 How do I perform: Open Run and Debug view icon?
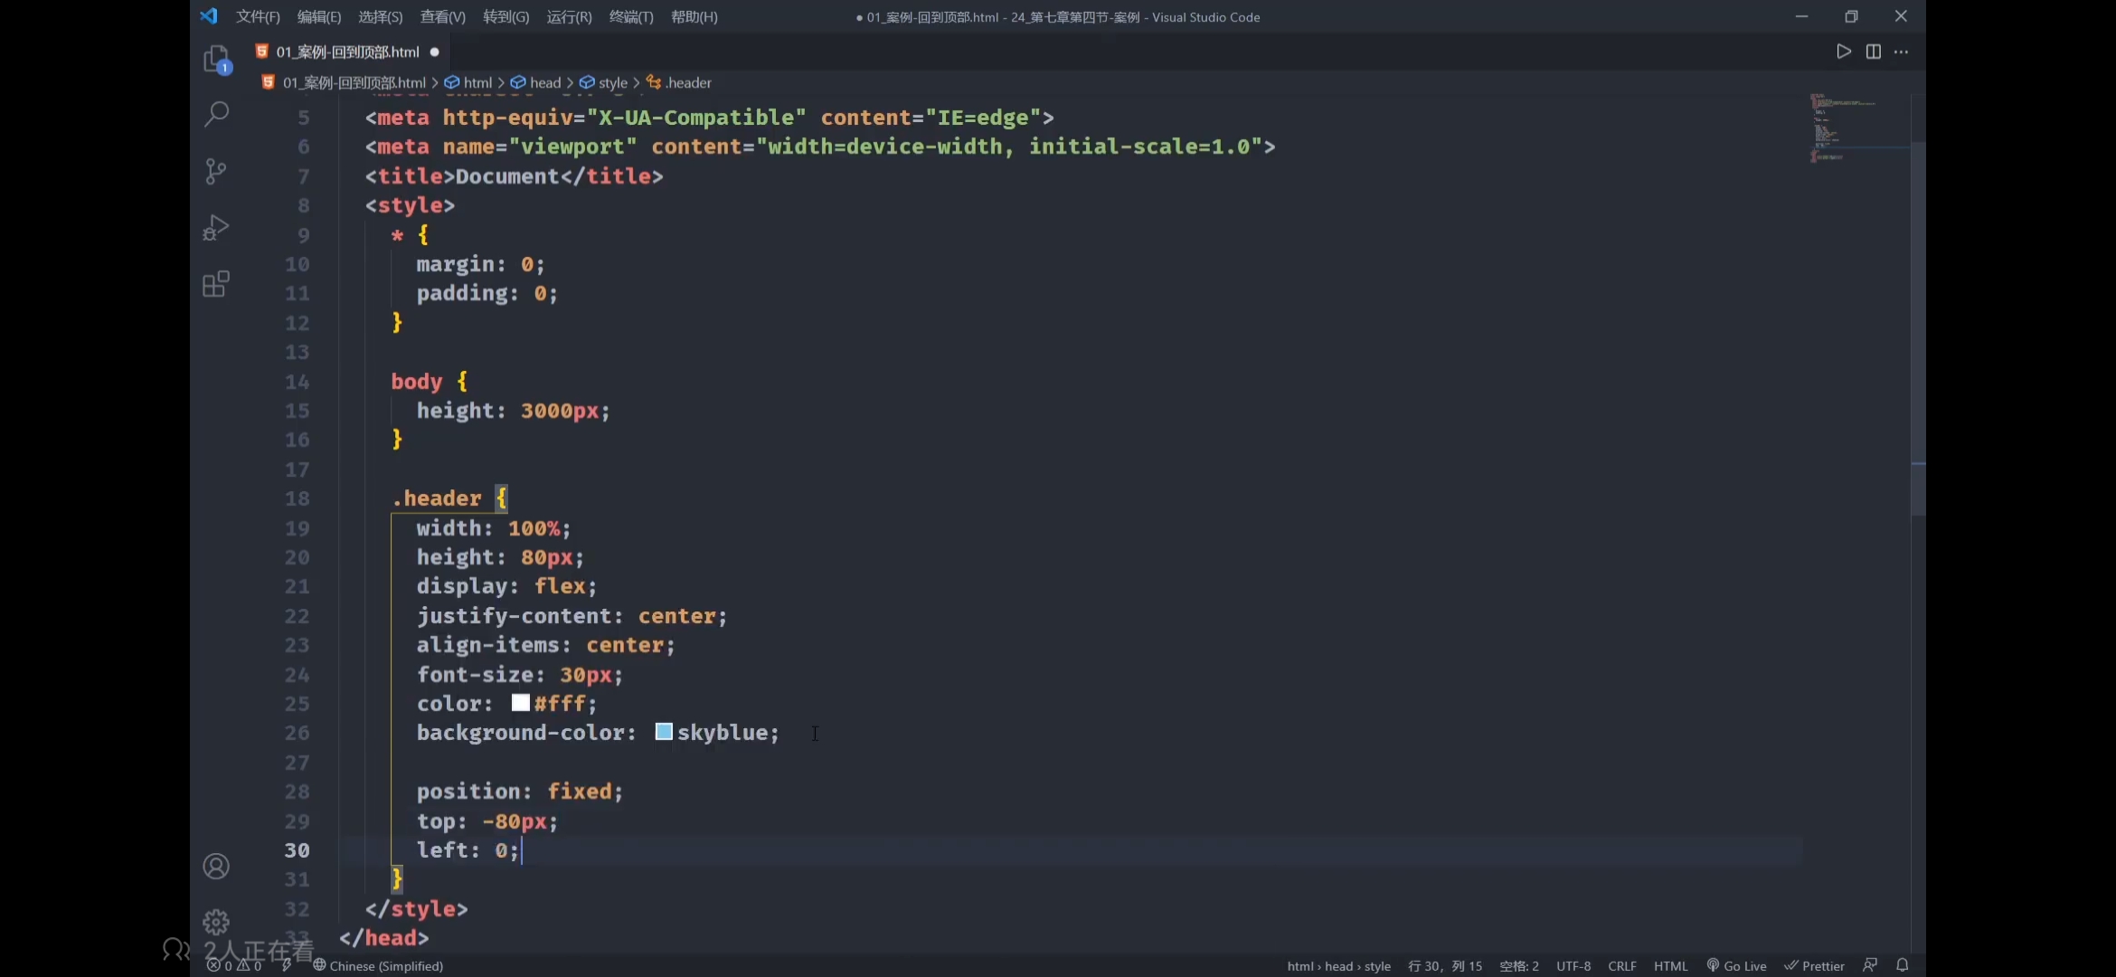click(216, 227)
